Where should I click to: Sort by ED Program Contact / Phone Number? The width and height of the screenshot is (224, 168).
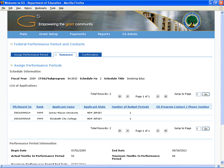point(183,107)
